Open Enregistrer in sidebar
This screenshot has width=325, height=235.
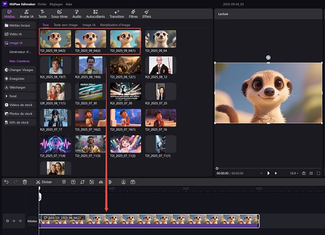pos(20,78)
